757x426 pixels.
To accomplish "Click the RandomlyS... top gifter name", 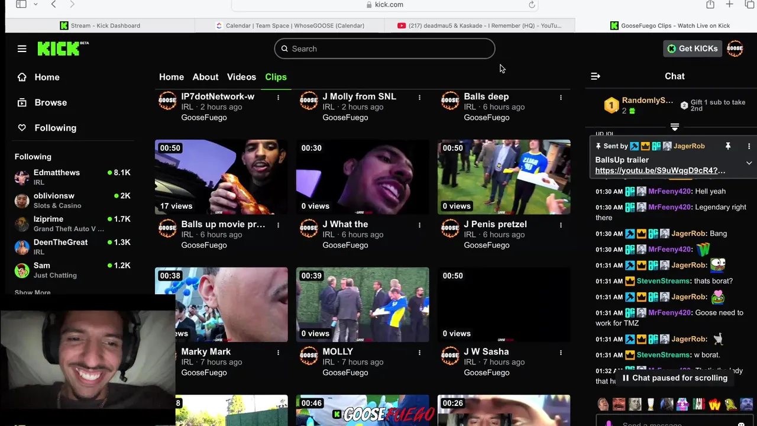I will pos(648,101).
